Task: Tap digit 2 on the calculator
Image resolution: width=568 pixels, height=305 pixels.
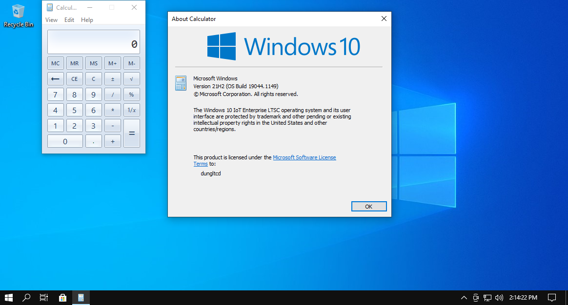Action: pos(74,126)
